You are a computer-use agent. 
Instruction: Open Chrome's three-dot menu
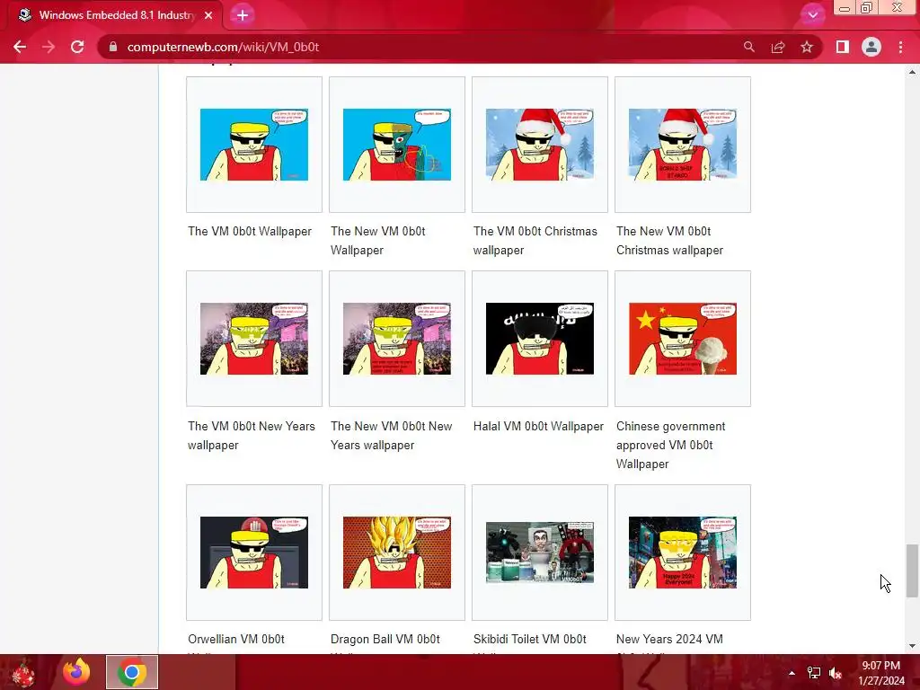click(x=900, y=47)
